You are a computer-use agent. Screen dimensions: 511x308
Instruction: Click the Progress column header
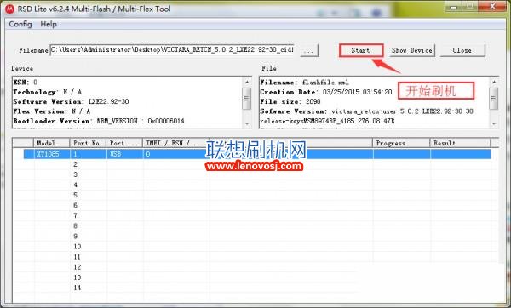401,143
